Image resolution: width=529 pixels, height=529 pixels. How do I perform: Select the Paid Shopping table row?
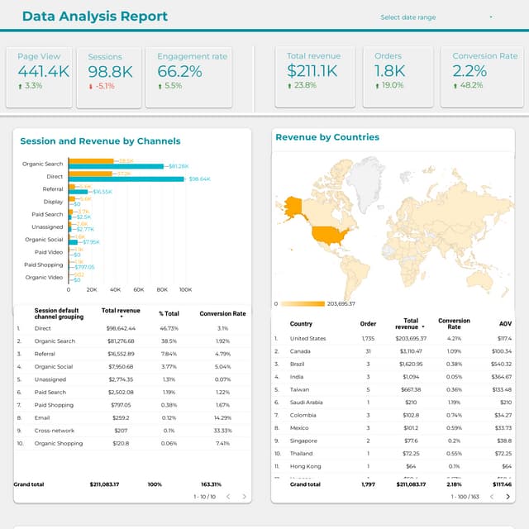point(132,405)
